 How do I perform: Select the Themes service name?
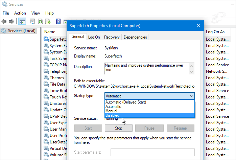[x=57, y=78]
